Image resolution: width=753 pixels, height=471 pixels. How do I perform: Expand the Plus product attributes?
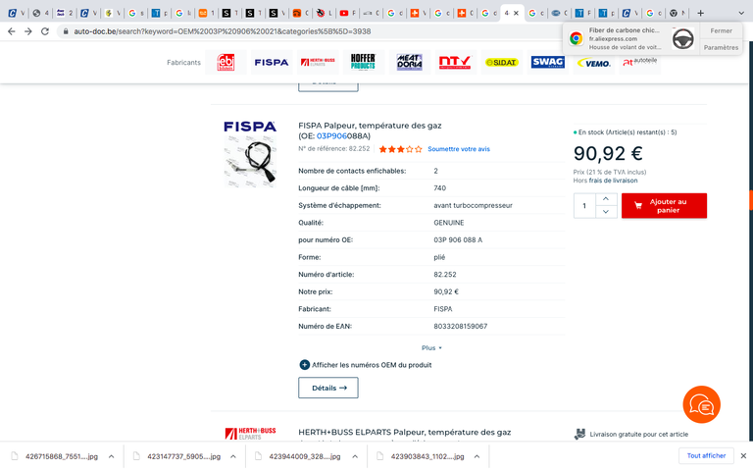tap(431, 348)
